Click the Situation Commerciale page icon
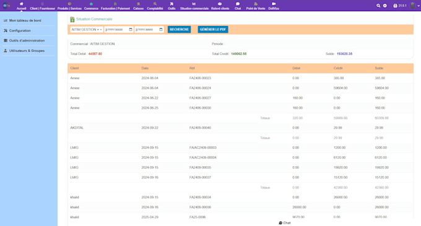Image resolution: width=421 pixels, height=226 pixels. tap(72, 19)
